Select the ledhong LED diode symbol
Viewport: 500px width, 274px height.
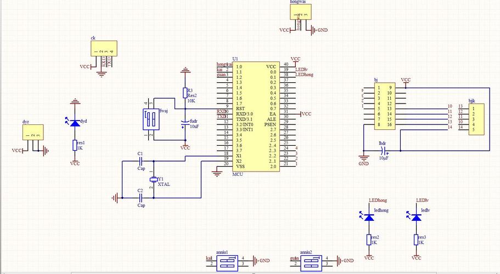pos(369,216)
